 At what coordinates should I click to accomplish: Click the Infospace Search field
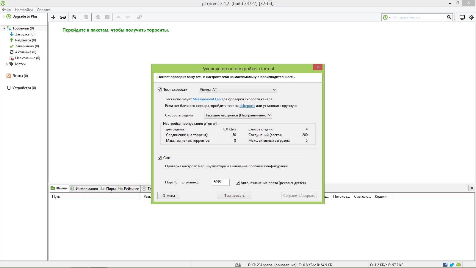point(419,17)
